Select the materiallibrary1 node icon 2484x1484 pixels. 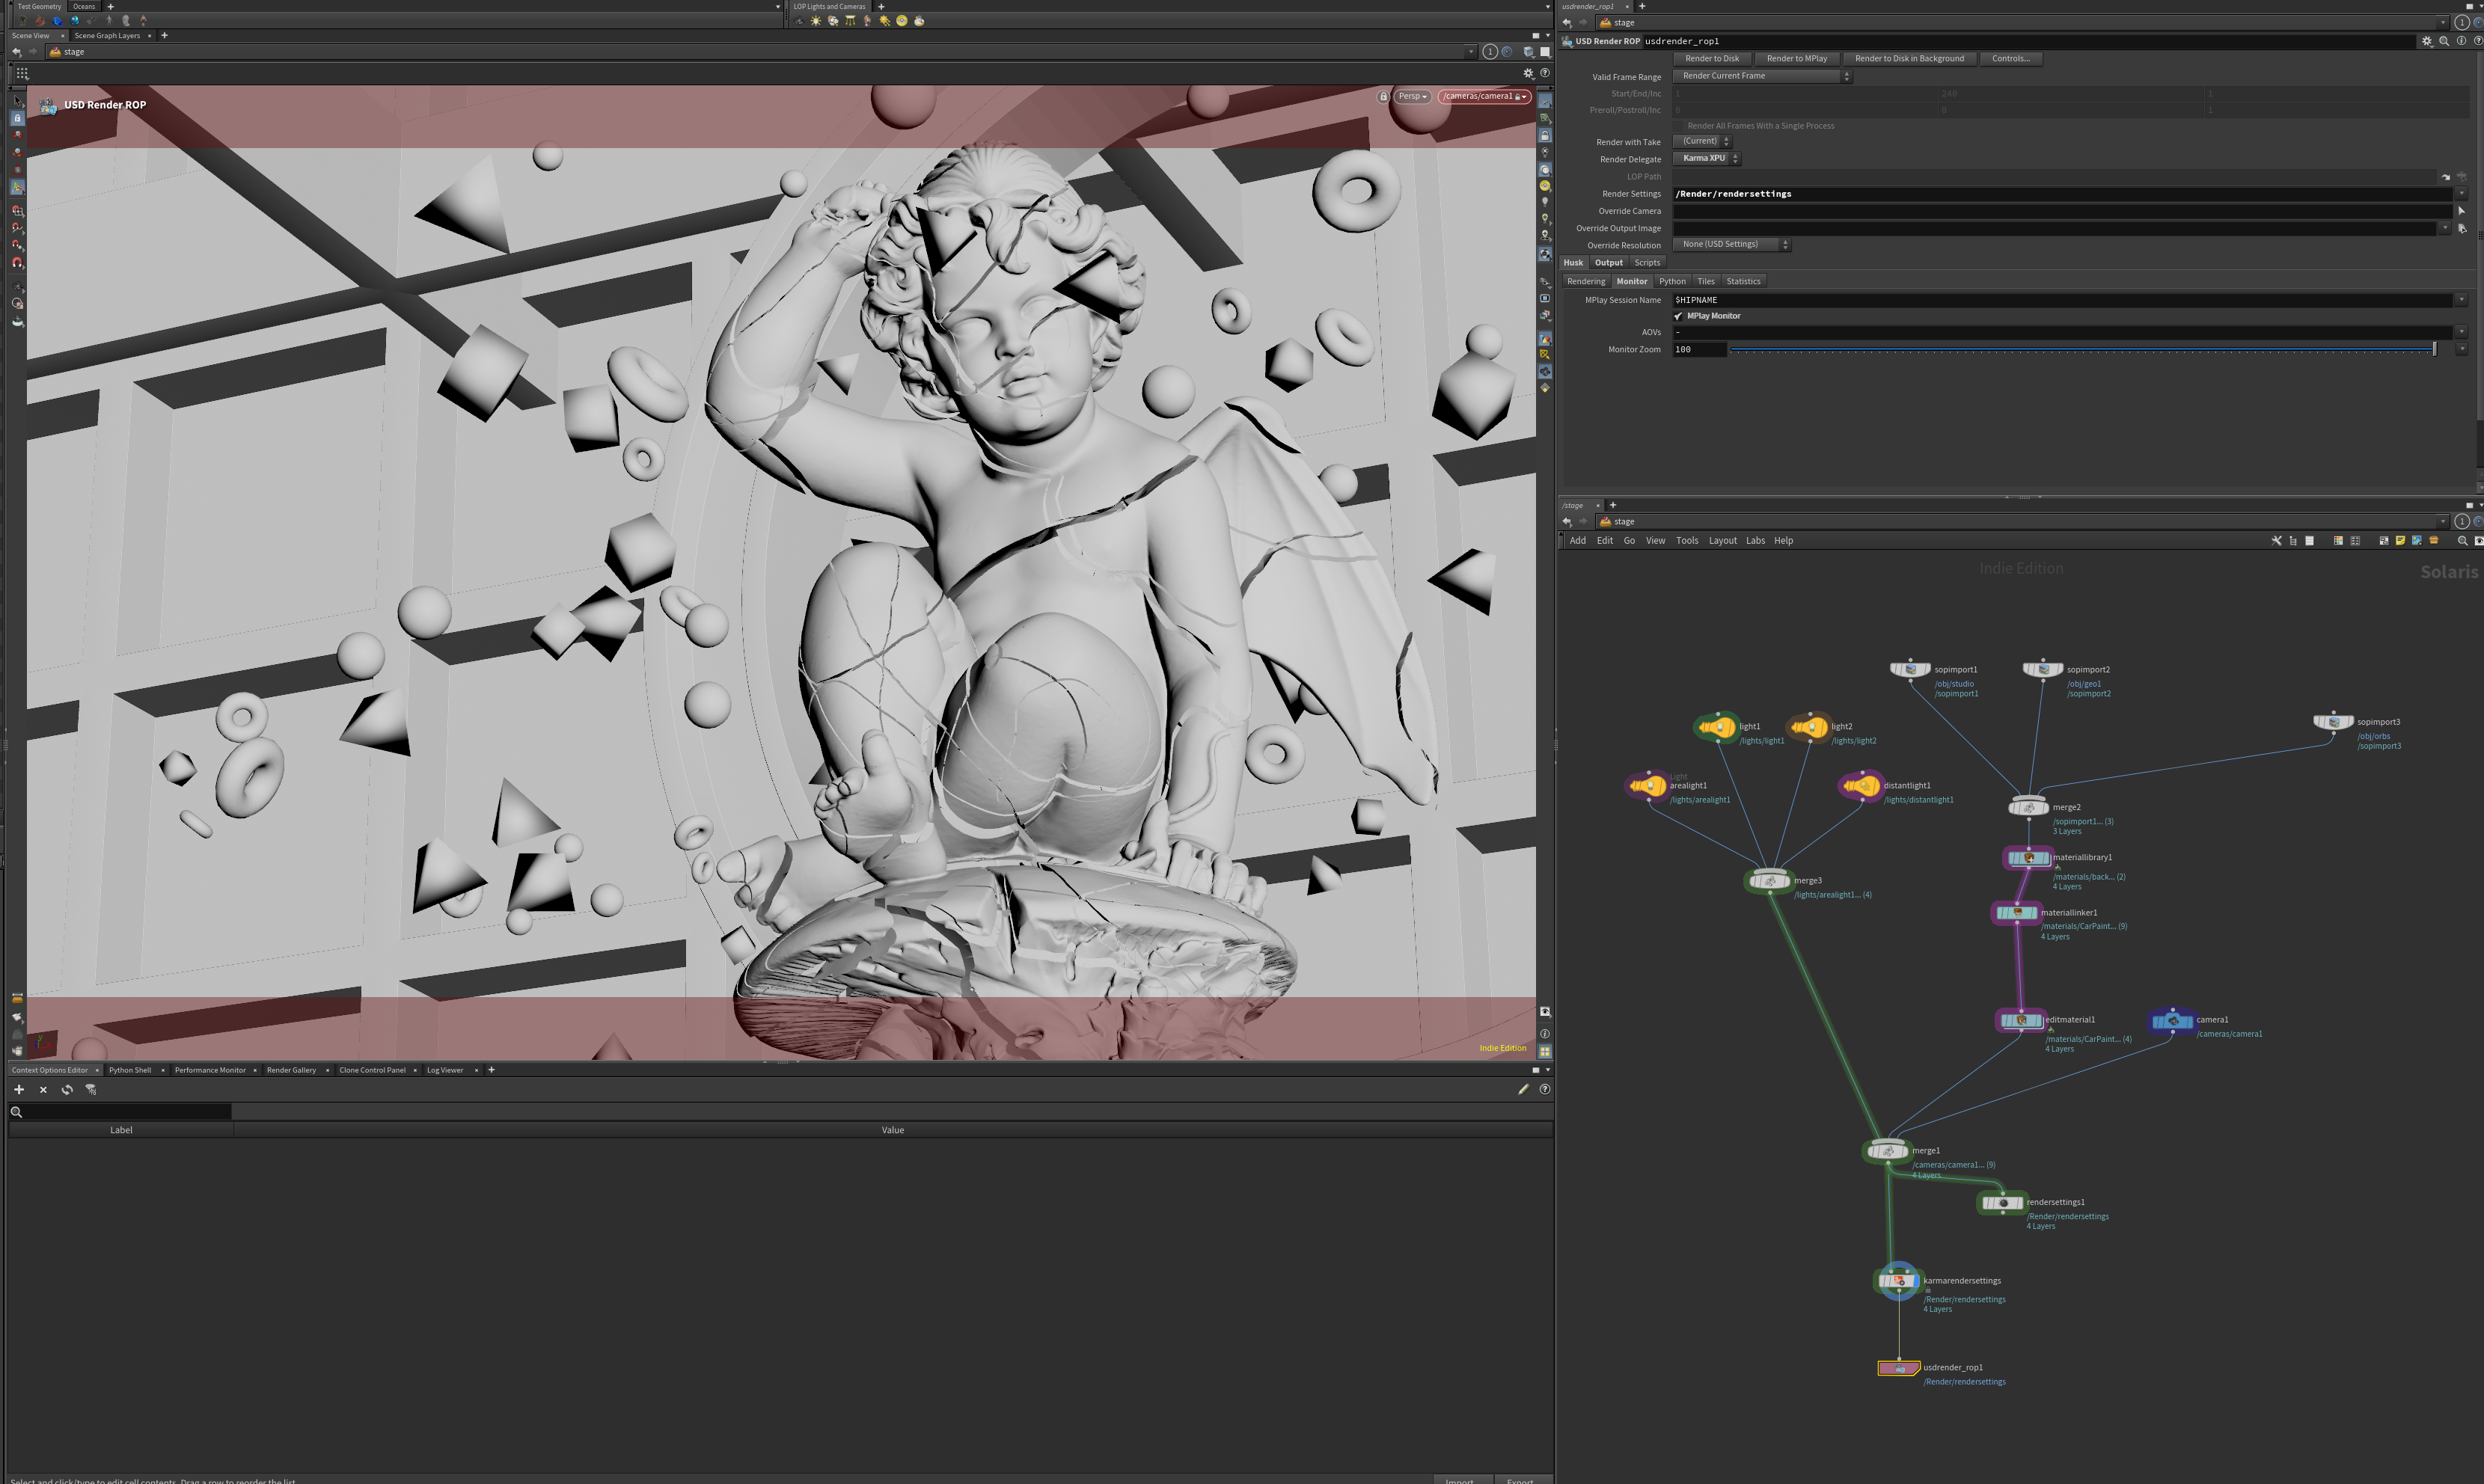click(x=2029, y=858)
